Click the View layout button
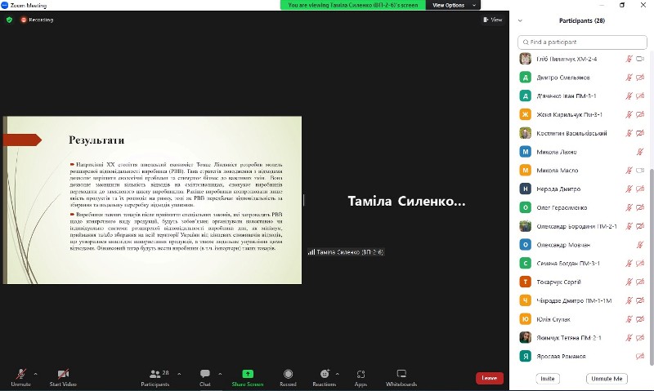Viewport: 654px width, 391px height. [493, 20]
